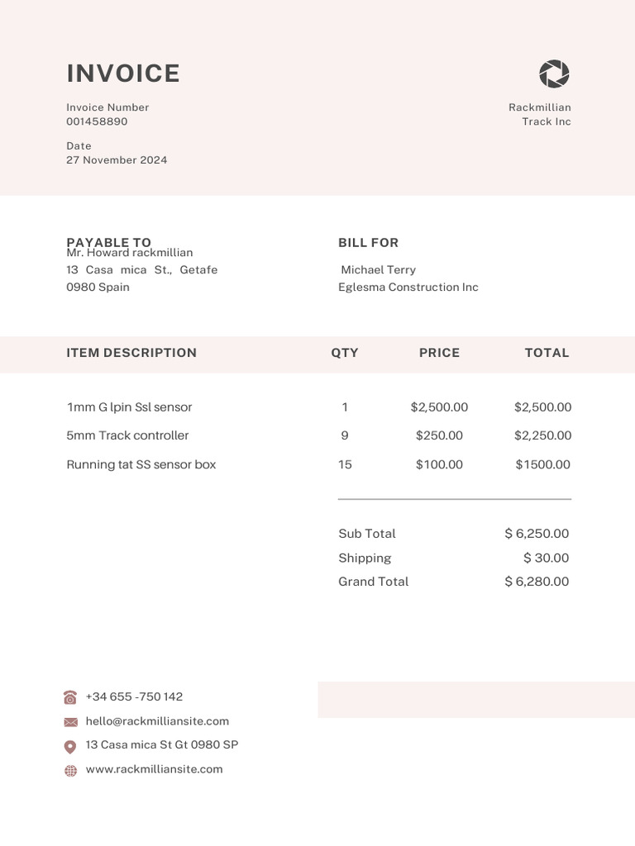This screenshot has width=635, height=846.
Task: Open the hello@rackmilliansite.com email address
Action: [x=157, y=721]
